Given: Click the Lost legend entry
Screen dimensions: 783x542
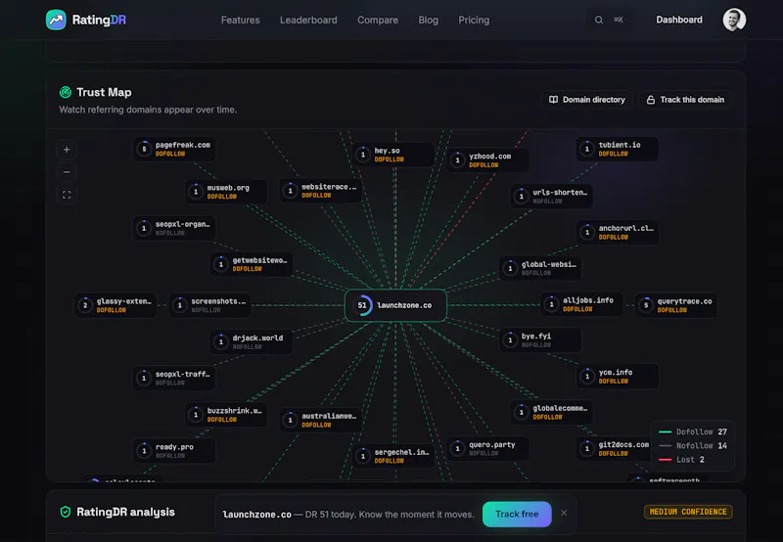Looking at the screenshot, I should (681, 460).
